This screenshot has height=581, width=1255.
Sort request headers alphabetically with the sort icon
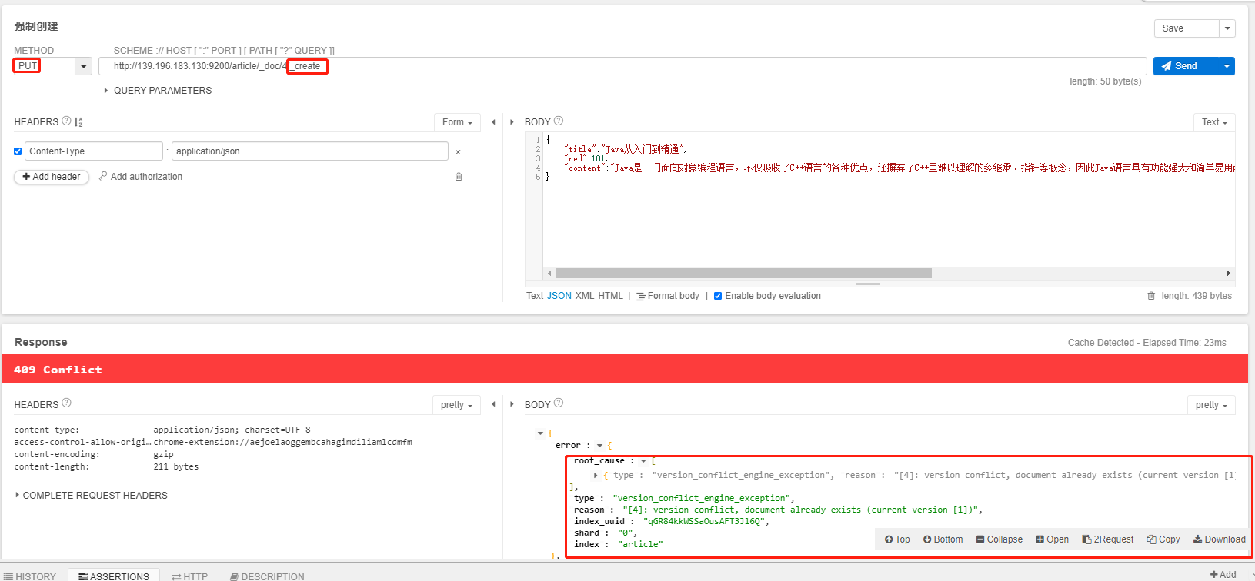tap(78, 122)
